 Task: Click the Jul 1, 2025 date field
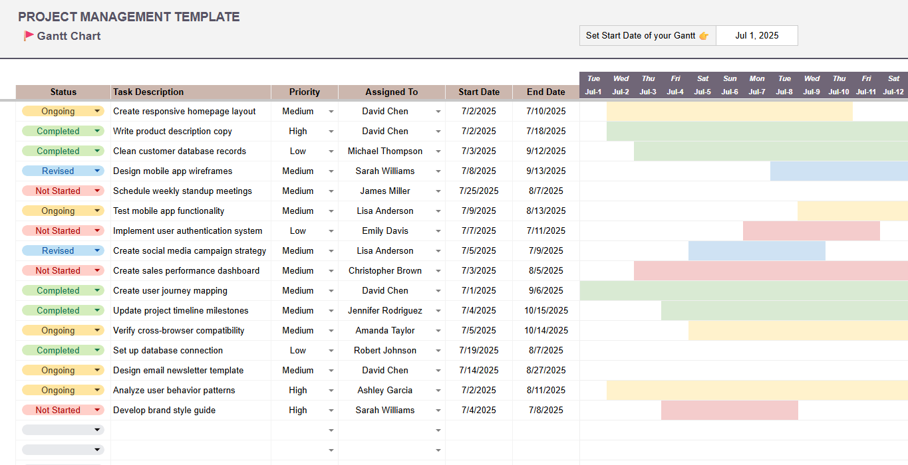pyautogui.click(x=757, y=35)
